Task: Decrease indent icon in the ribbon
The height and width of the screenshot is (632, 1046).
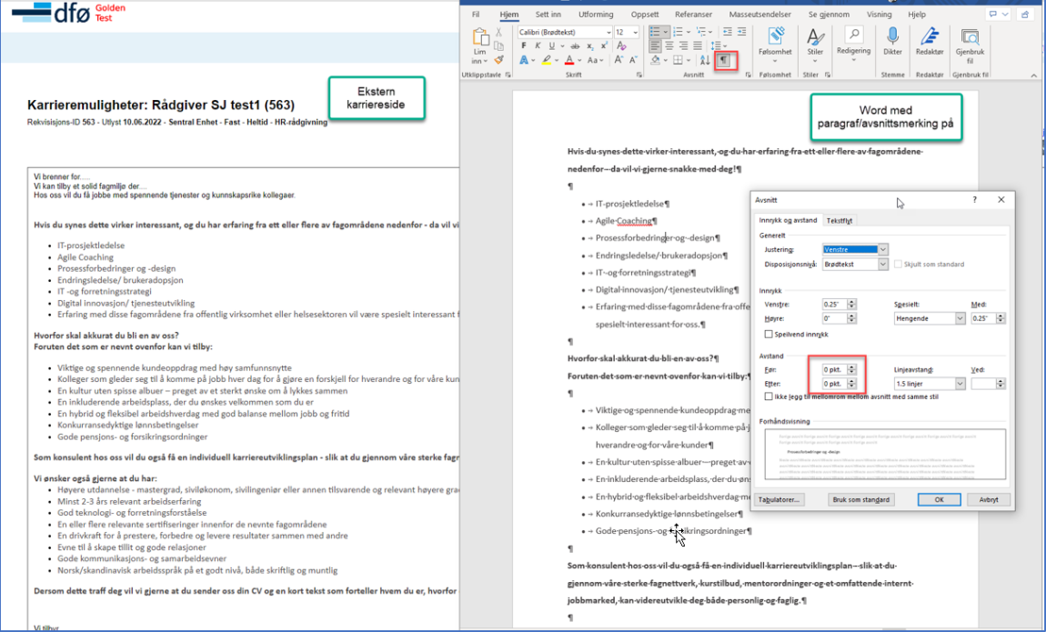Action: [727, 32]
